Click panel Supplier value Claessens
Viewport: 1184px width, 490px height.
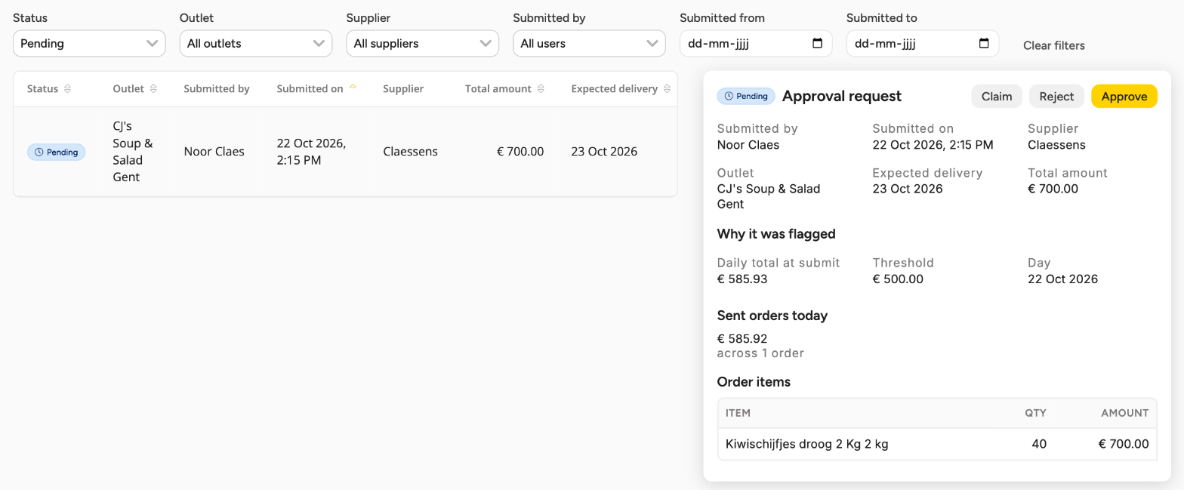[1056, 145]
